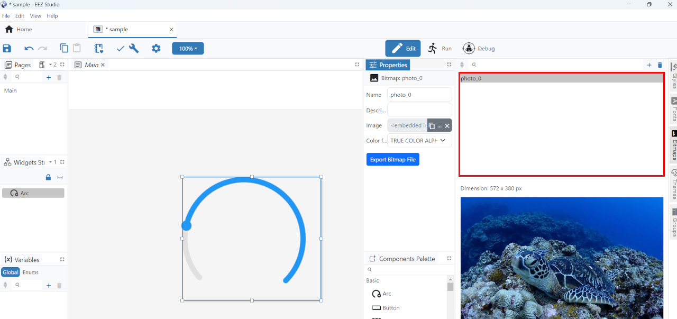Switch to Run mode
Viewport: 677px width, 319px height.
click(440, 49)
